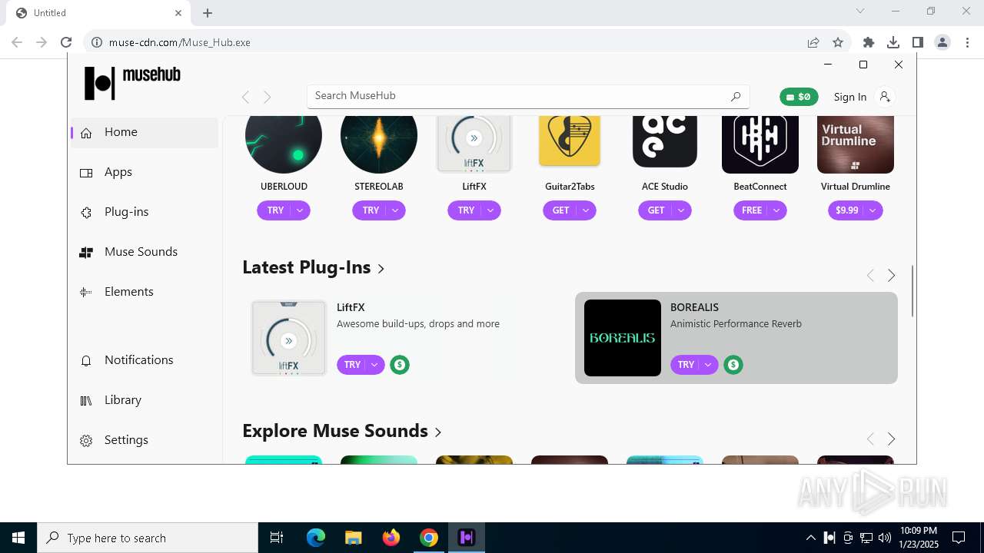The image size is (984, 553).
Task: Click GET under Guitar2Tabs
Action: [x=560, y=210]
